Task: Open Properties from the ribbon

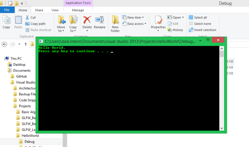Action: pos(158,23)
